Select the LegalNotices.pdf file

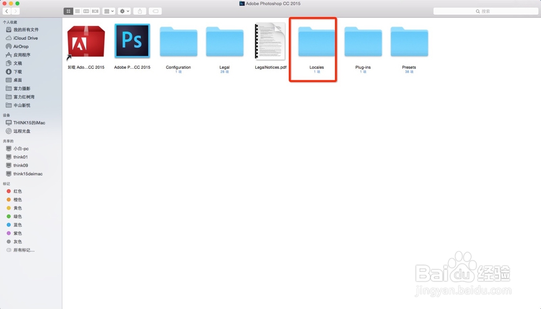click(270, 42)
